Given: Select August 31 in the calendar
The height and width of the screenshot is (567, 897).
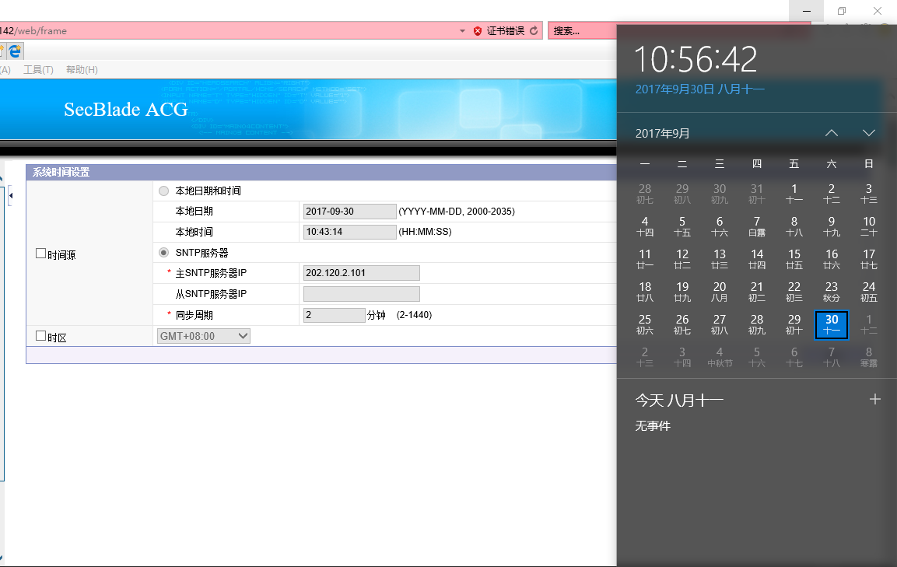Looking at the screenshot, I should tap(757, 194).
